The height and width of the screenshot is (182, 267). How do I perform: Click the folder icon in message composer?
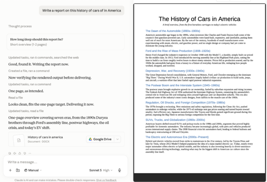pyautogui.click(x=18, y=170)
